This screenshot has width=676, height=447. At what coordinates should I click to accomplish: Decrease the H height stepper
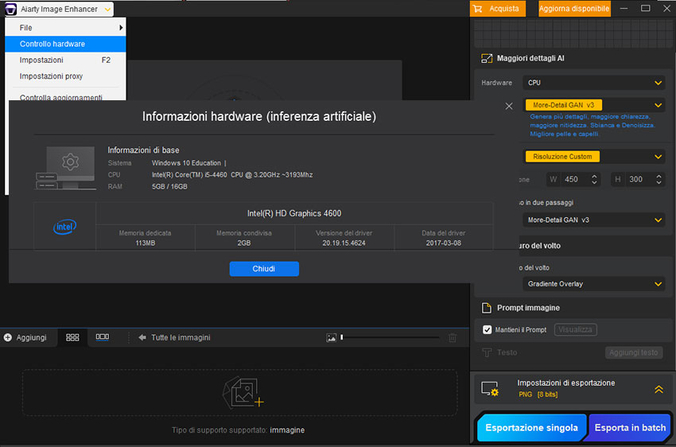(x=659, y=183)
